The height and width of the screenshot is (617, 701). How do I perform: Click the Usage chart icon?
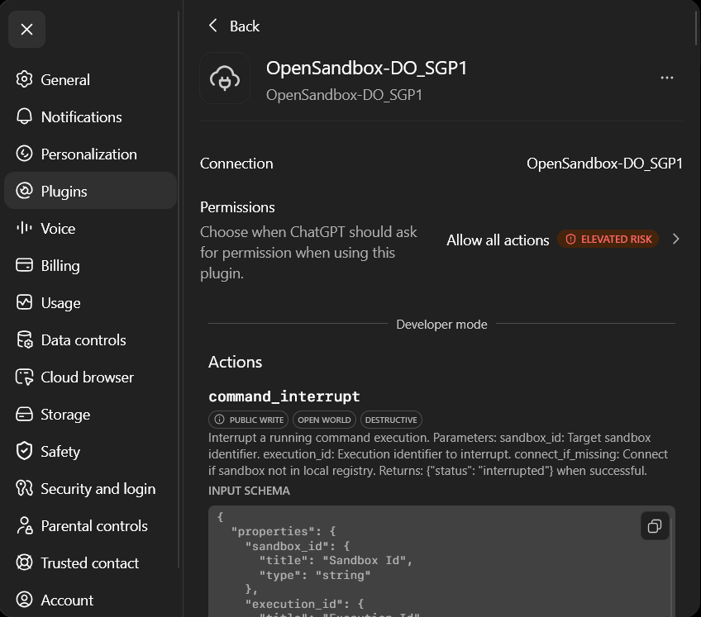[24, 302]
